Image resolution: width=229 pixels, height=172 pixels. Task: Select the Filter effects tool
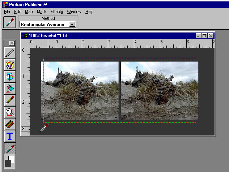[10, 77]
